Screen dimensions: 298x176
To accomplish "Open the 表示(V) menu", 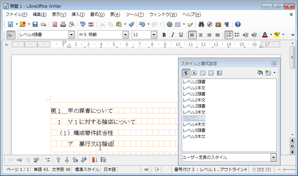I will click(x=59, y=14).
